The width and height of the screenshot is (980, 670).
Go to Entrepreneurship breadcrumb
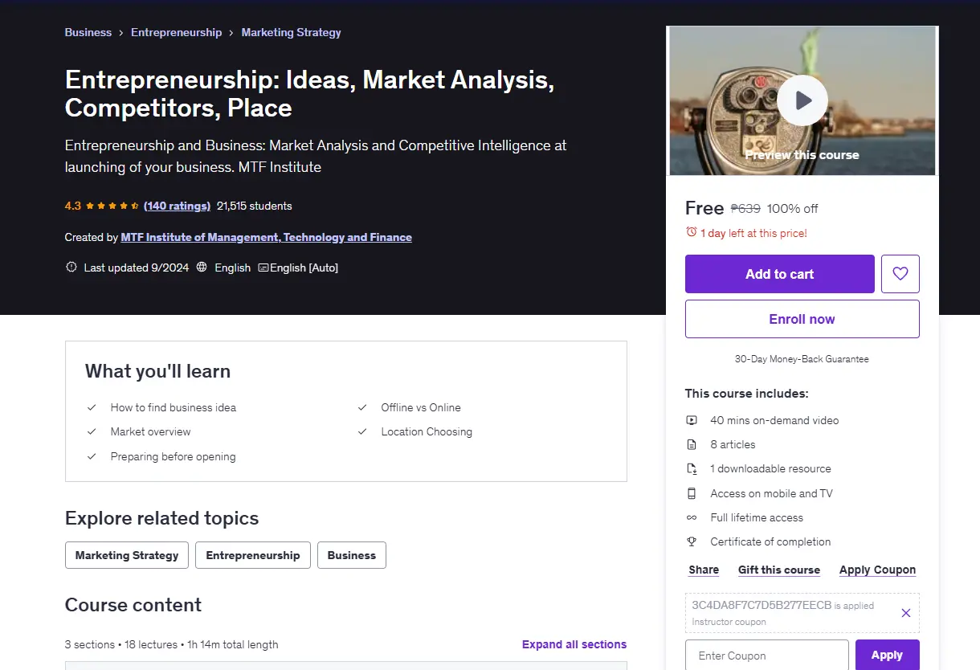[177, 32]
